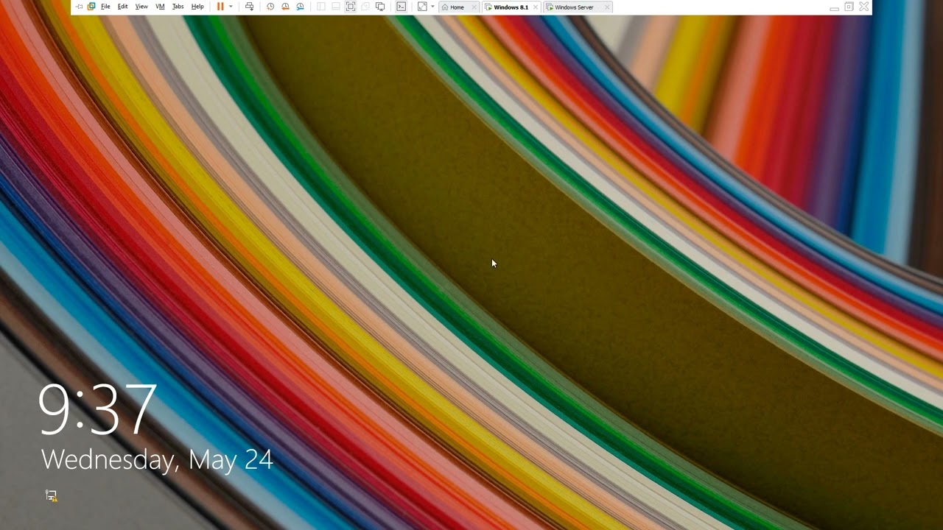Expand the power options dropdown arrow beside pause

(x=231, y=7)
